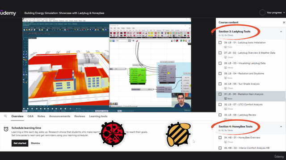This screenshot has height=160, width=286.
Task: Open the Your progress dropdown
Action: (x=275, y=12)
